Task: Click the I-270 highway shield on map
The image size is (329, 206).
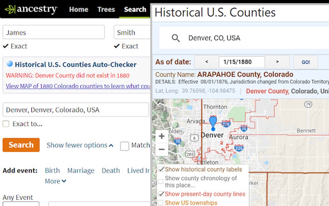Action: (x=226, y=124)
